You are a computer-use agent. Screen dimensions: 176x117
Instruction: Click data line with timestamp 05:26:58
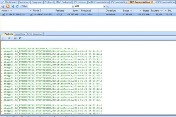pyautogui.click(x=52, y=70)
